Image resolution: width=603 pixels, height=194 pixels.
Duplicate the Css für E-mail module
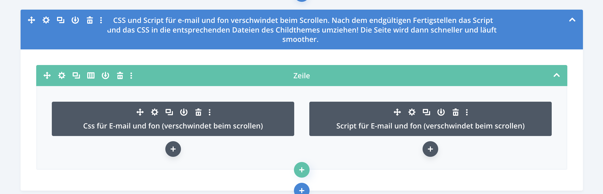point(169,112)
